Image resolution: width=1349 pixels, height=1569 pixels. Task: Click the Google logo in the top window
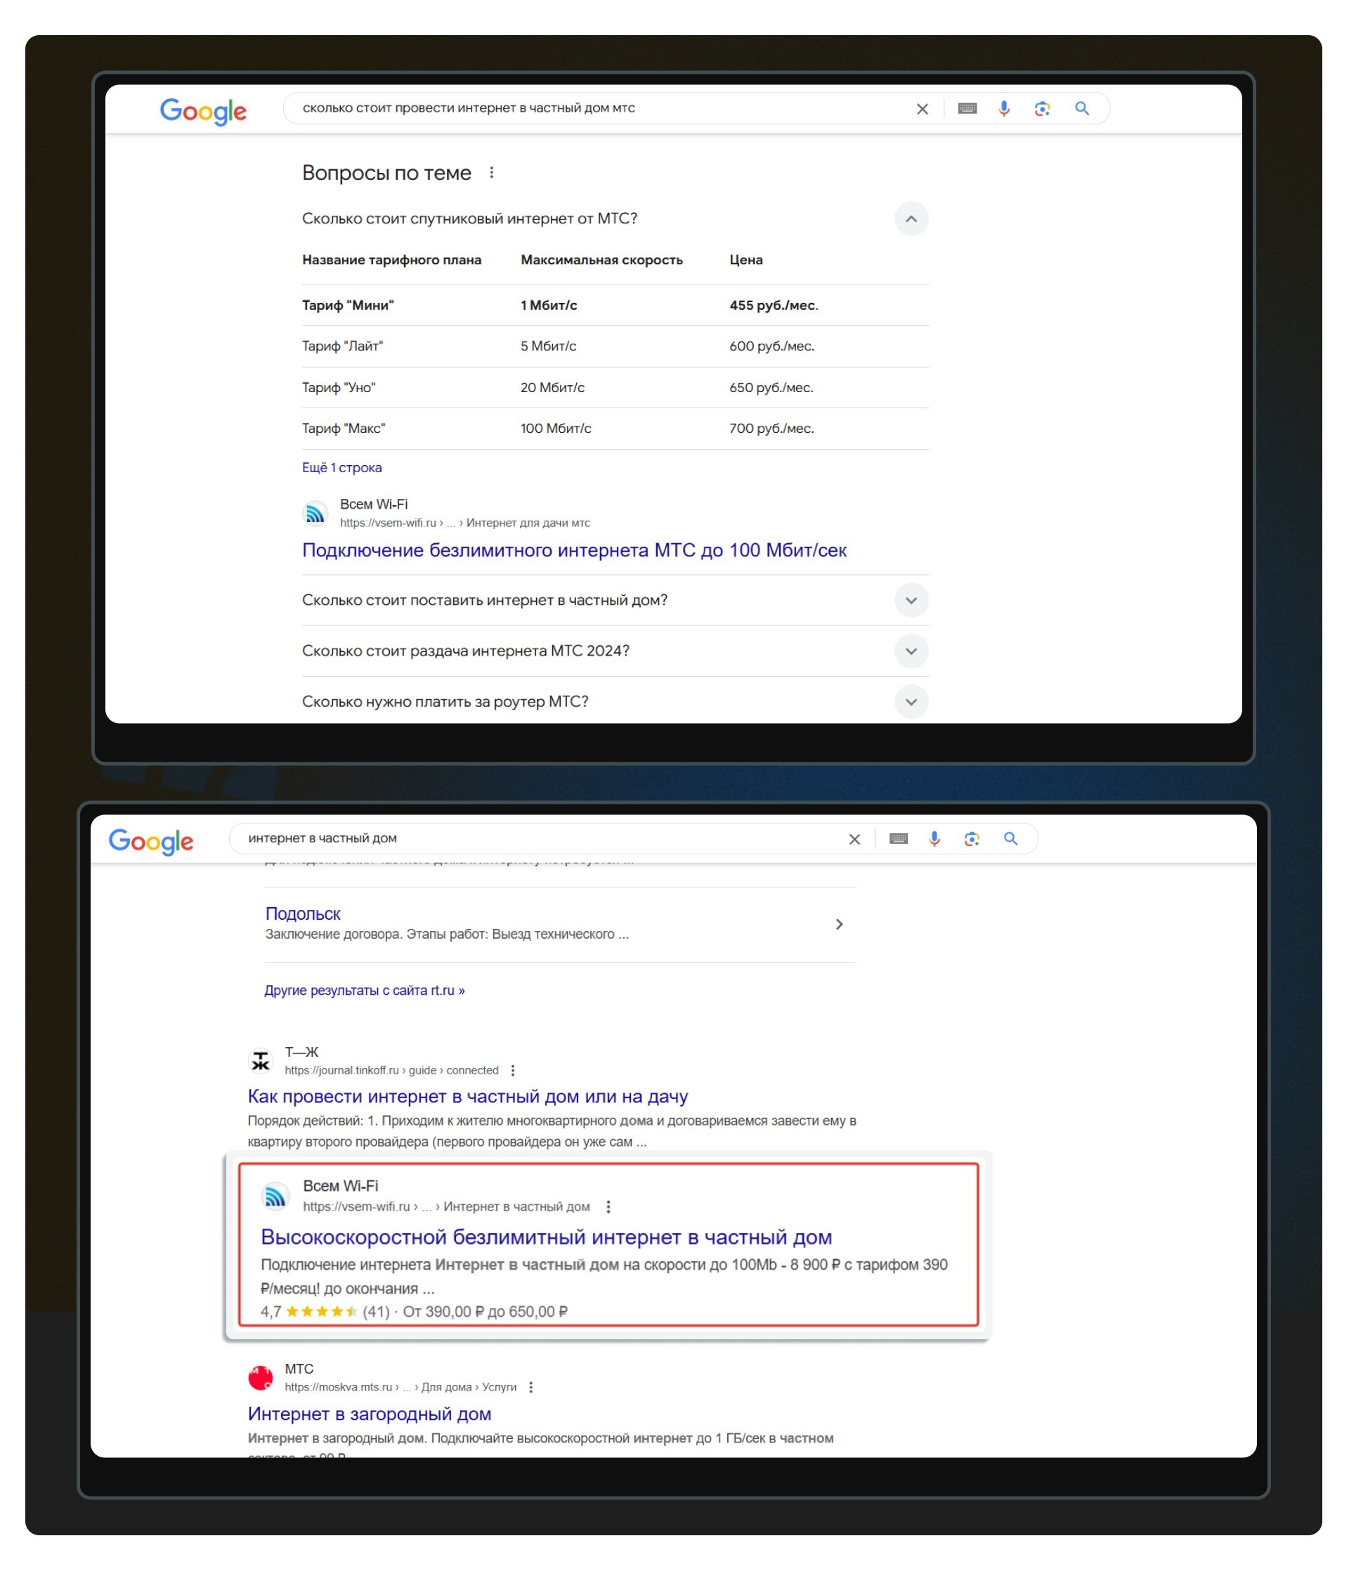coord(203,111)
